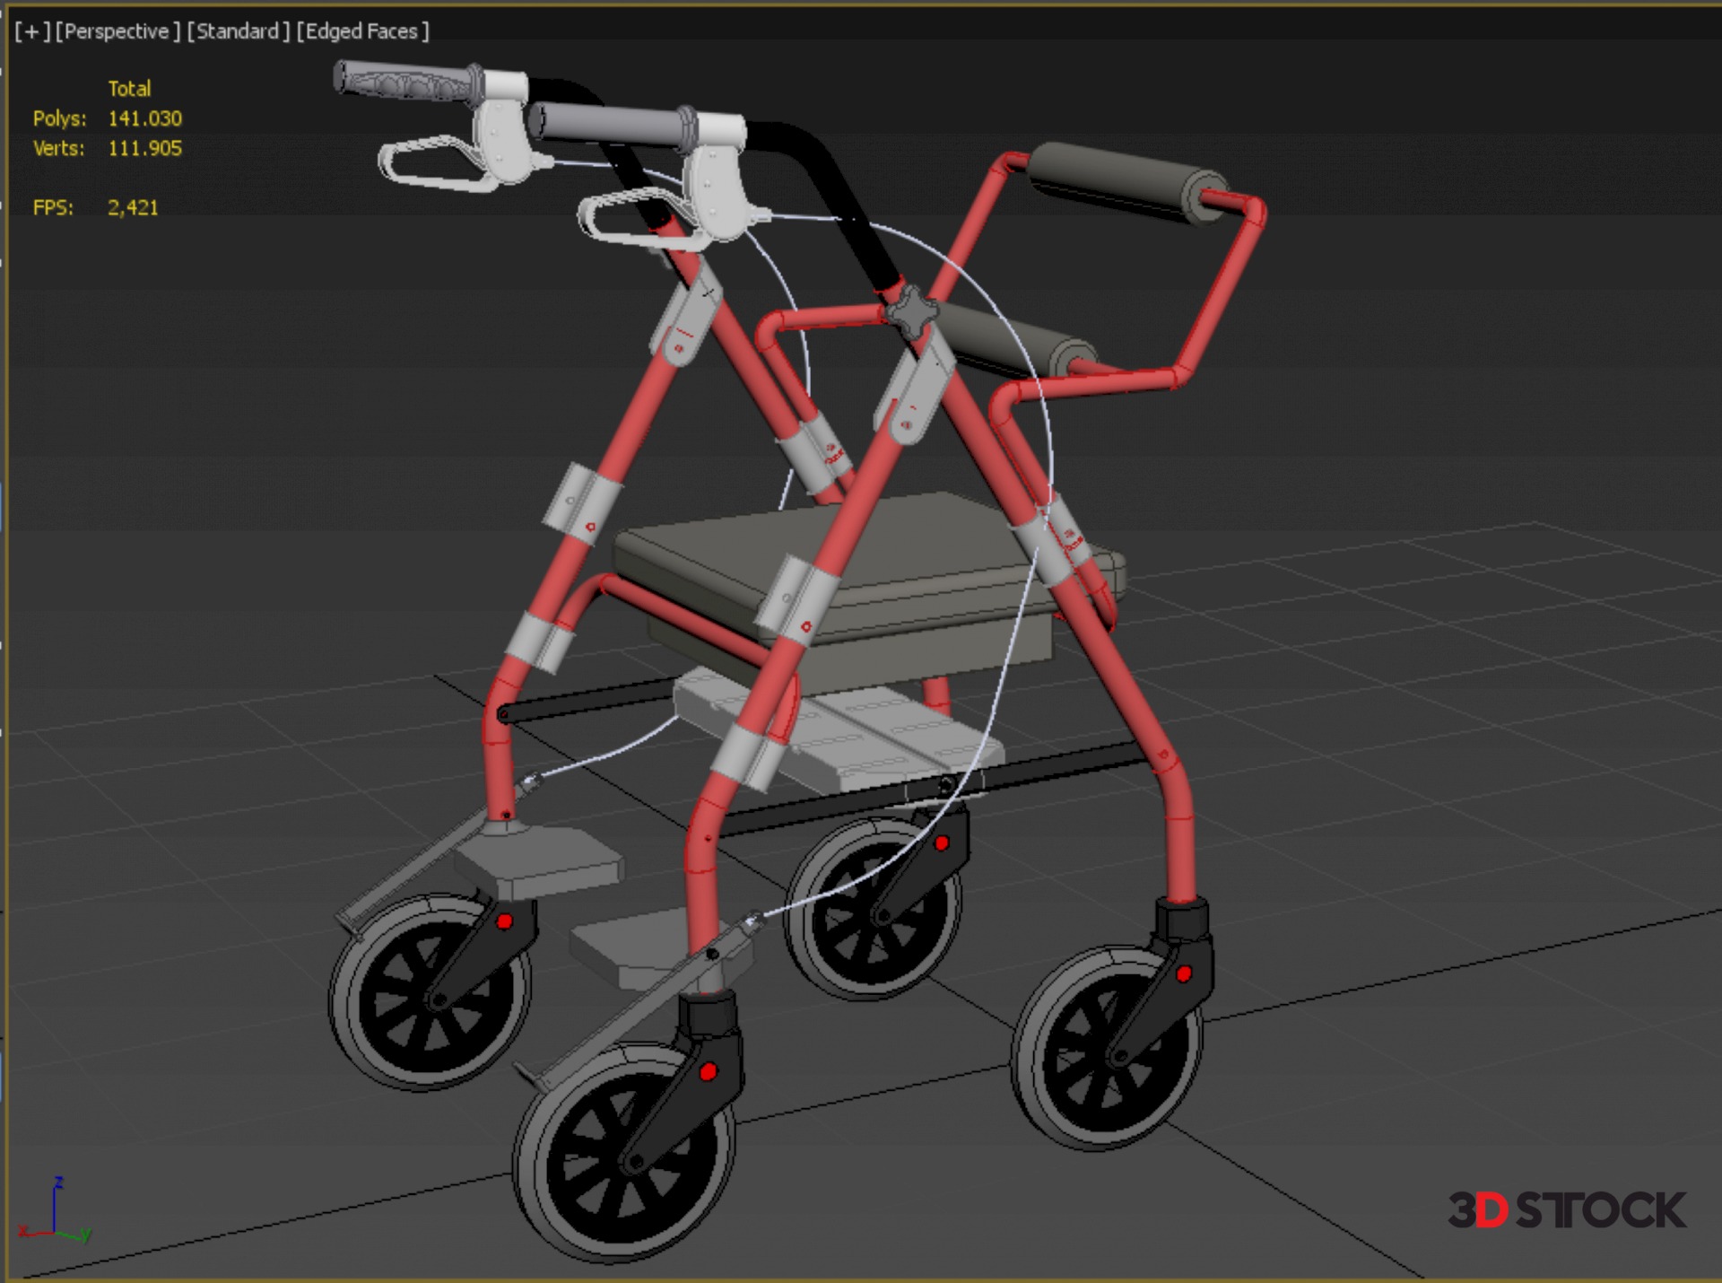
Task: Select the black star knob on frame
Action: pos(909,311)
